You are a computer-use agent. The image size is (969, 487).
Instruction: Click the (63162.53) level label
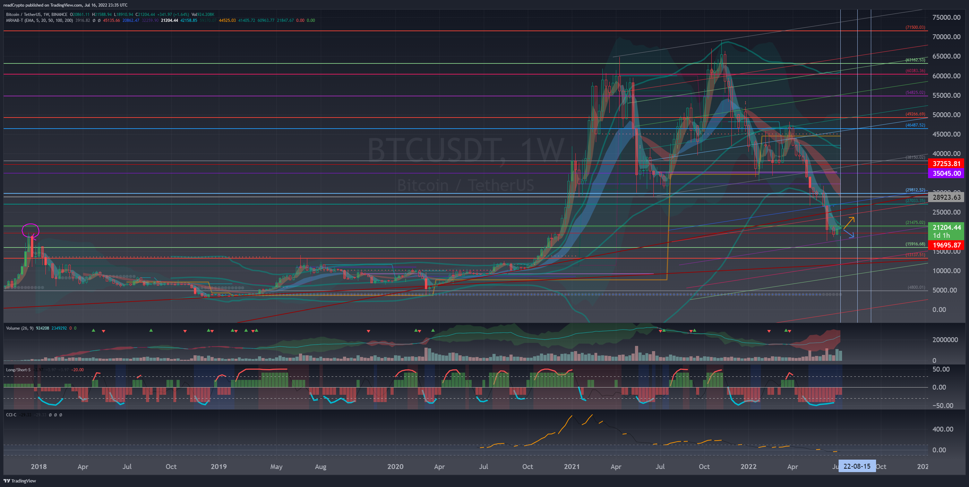pyautogui.click(x=915, y=60)
